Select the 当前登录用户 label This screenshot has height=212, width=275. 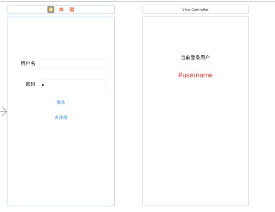[195, 57]
